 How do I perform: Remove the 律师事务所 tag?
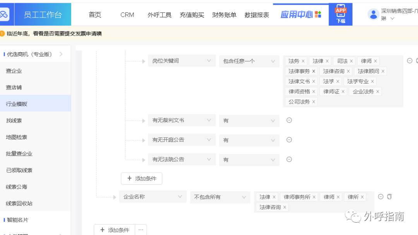pyautogui.click(x=314, y=197)
